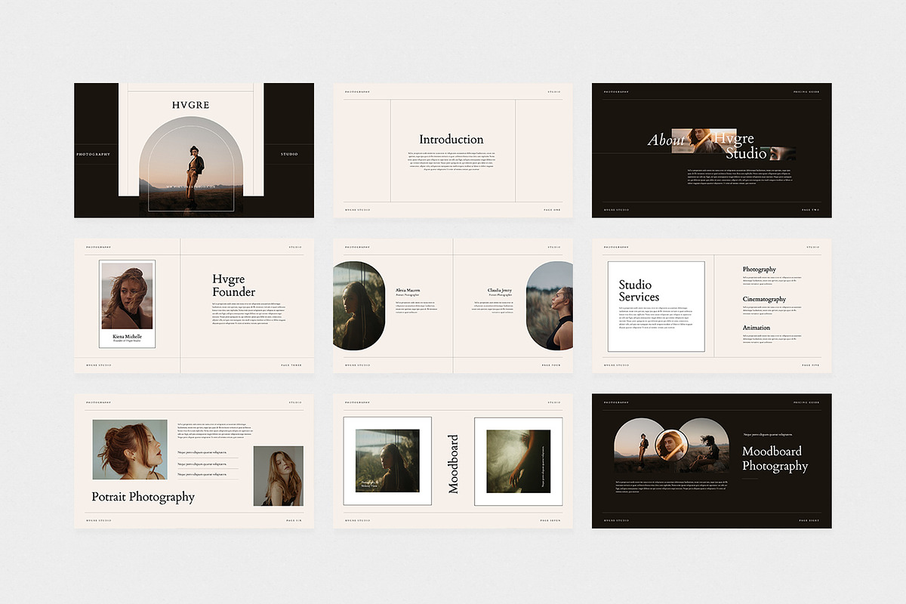This screenshot has height=604, width=906.
Task: Select the Studio Services slide
Action: (x=712, y=306)
